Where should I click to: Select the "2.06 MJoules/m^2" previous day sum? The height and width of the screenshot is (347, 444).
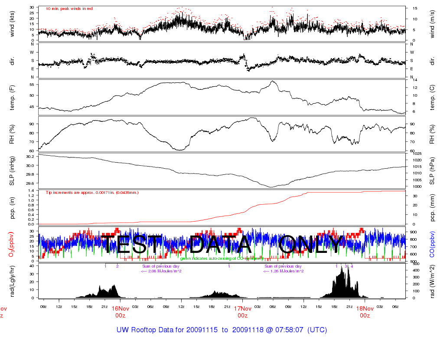165,271
